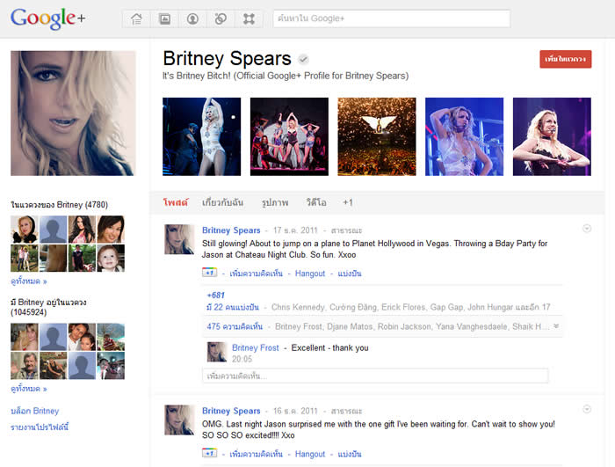Click the +681 count
This screenshot has height=467, width=615.
(x=216, y=295)
